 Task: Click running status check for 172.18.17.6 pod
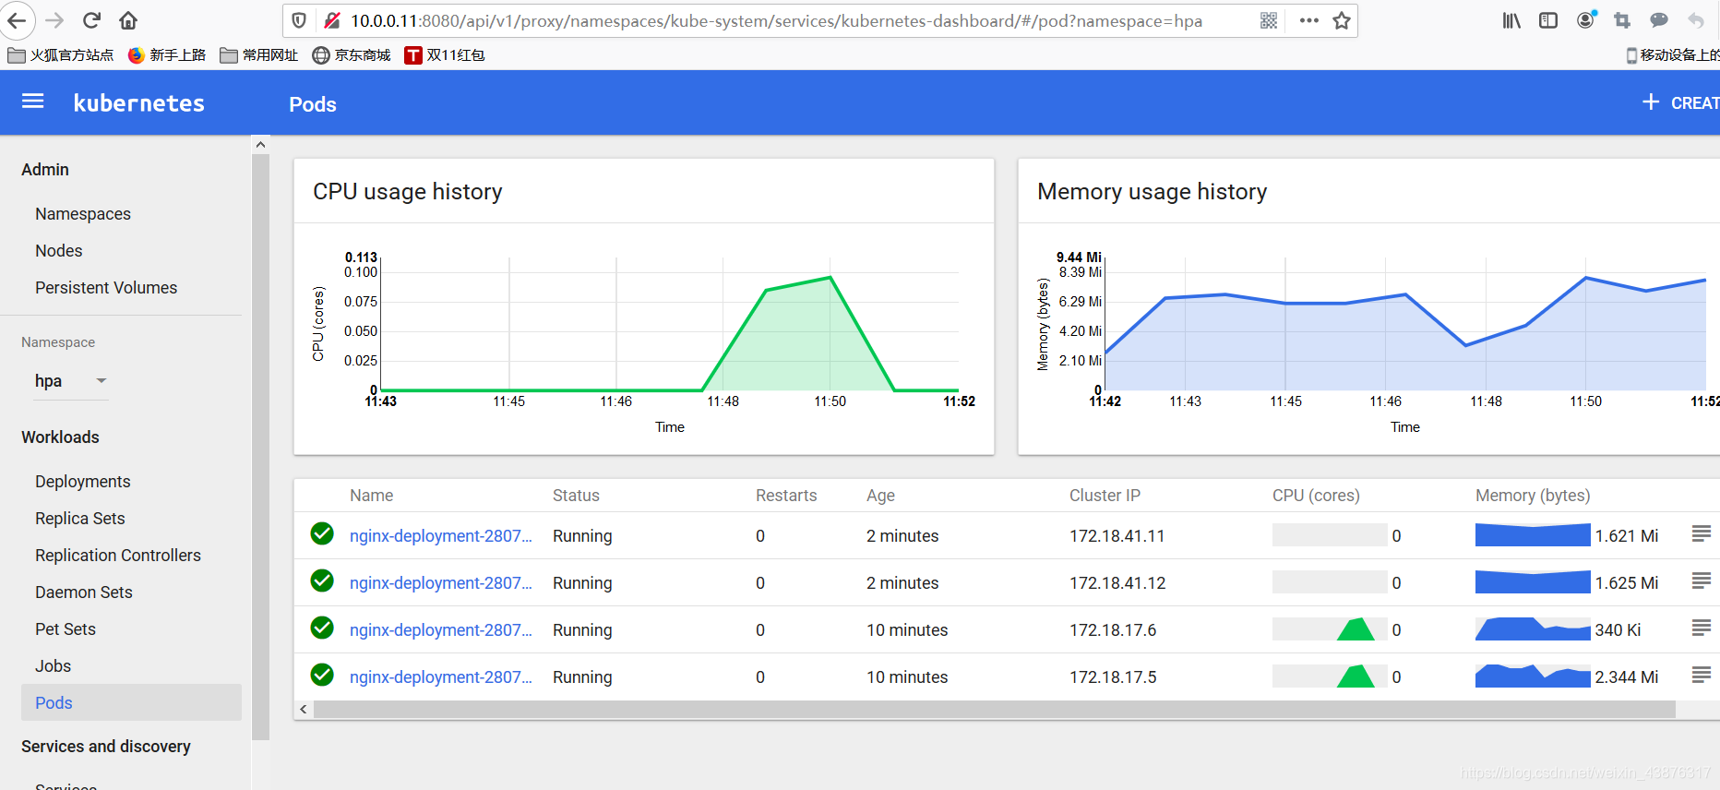click(322, 628)
